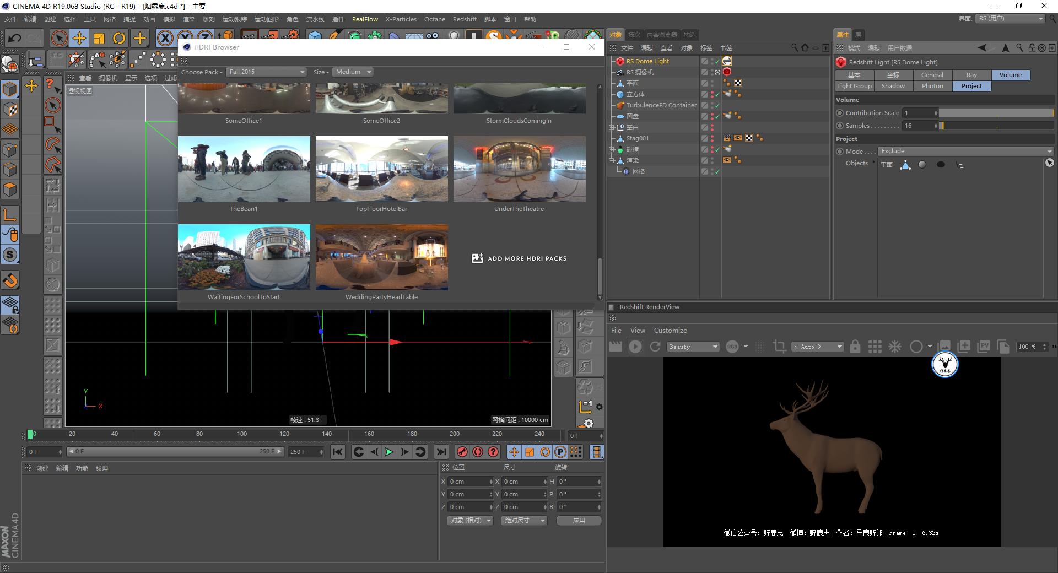The height and width of the screenshot is (573, 1058).
Task: Click ADD MORE HDRI PACKS
Action: point(519,258)
